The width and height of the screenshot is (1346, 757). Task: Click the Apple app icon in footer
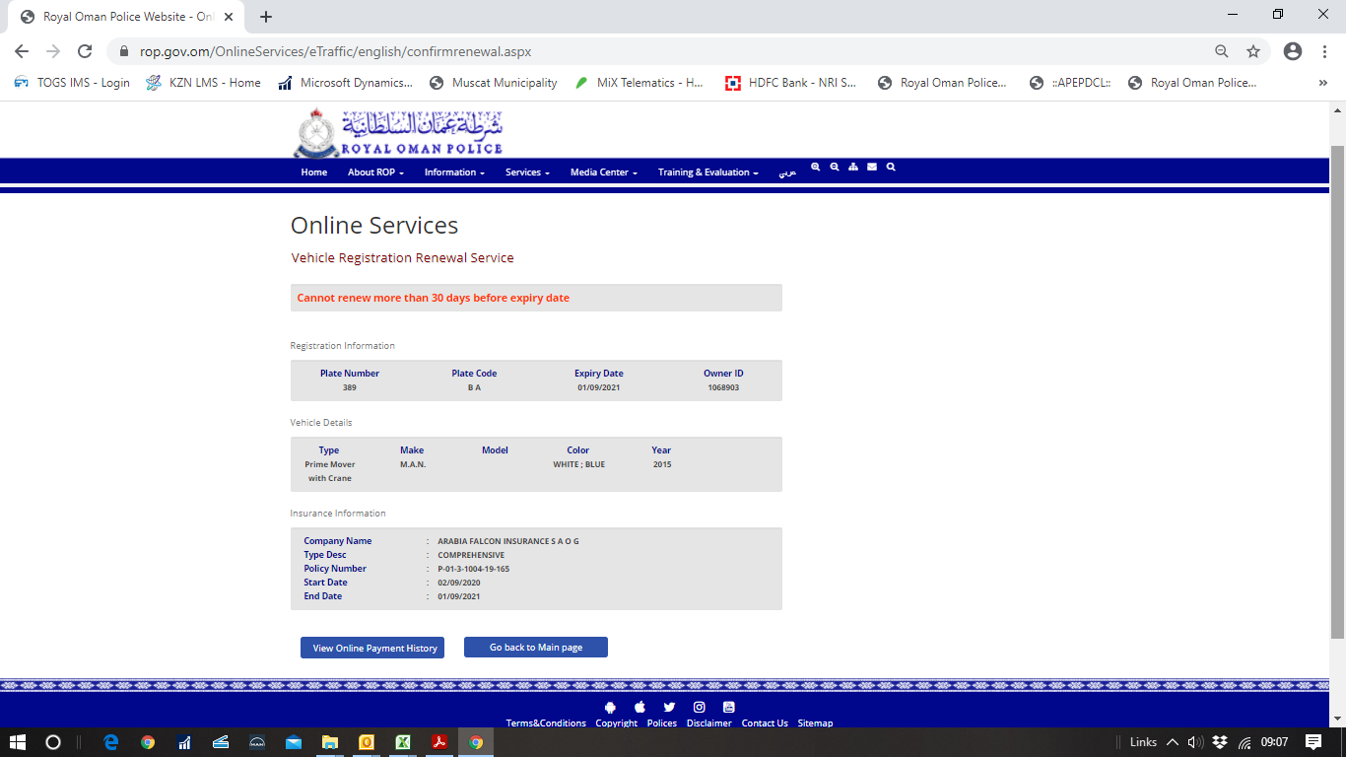[639, 707]
